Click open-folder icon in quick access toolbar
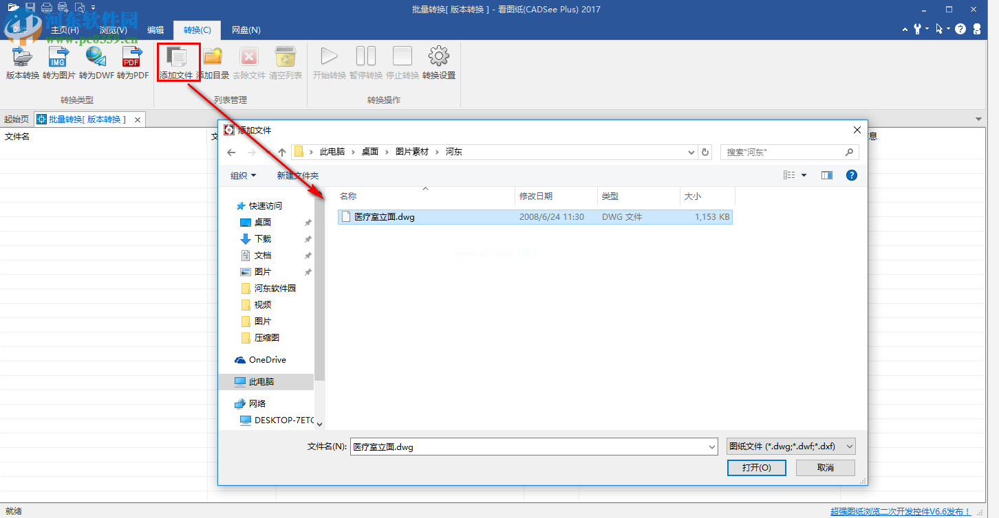Image resolution: width=999 pixels, height=518 pixels. click(x=13, y=8)
